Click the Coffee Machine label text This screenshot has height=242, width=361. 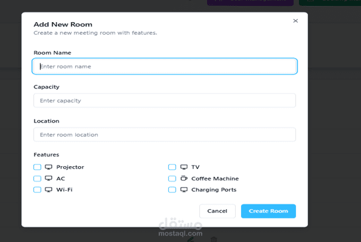click(215, 179)
